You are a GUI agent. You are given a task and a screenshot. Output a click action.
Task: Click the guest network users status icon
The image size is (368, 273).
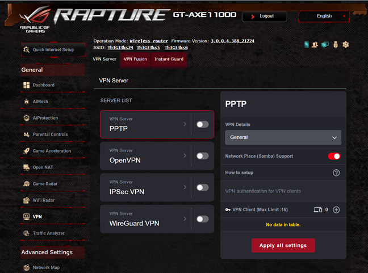315,45
